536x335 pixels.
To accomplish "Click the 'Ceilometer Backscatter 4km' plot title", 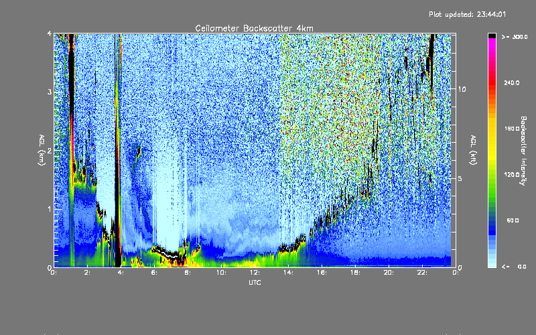I will pos(254,28).
